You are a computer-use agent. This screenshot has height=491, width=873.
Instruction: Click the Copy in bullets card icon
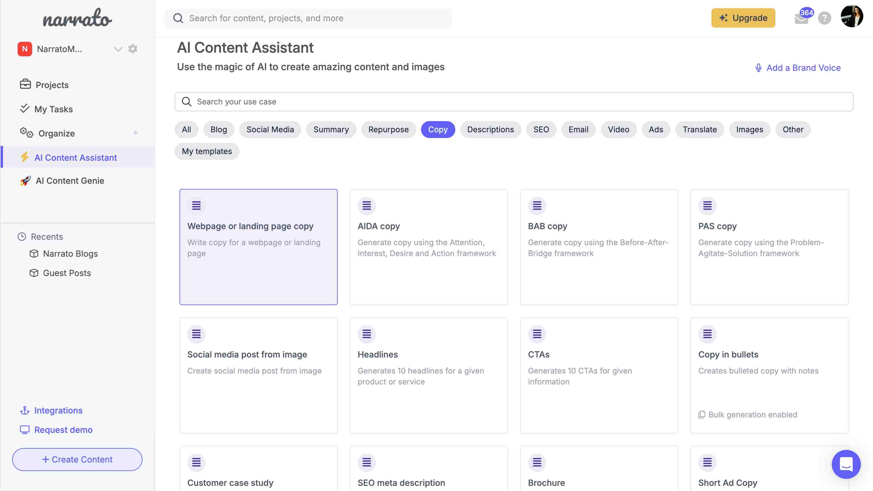707,334
